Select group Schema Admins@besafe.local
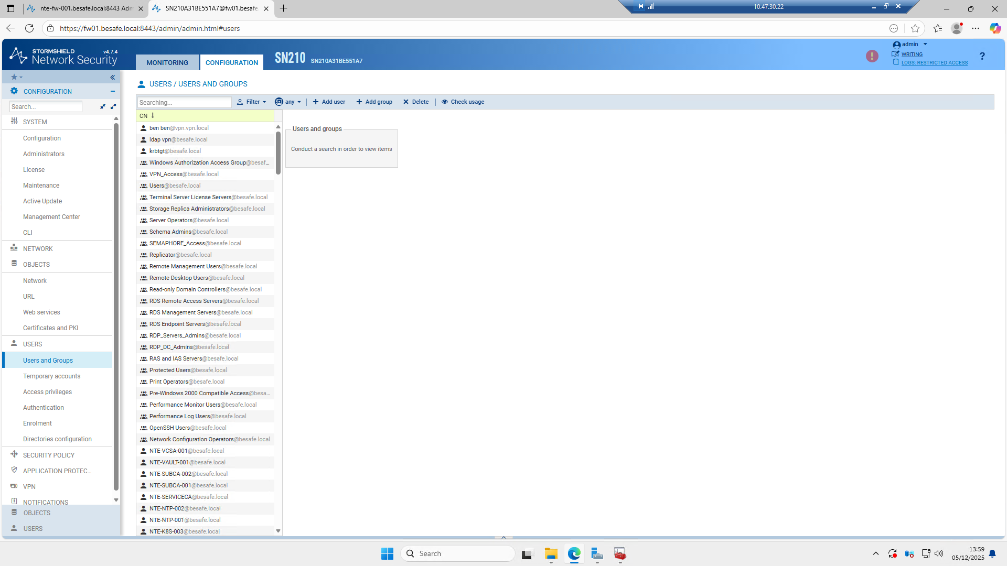 tap(205, 232)
